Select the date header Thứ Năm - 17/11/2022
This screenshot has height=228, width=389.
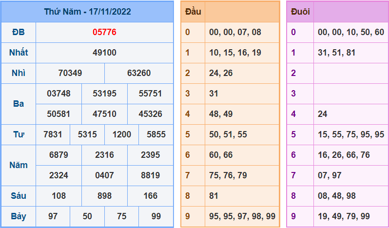pos(87,12)
